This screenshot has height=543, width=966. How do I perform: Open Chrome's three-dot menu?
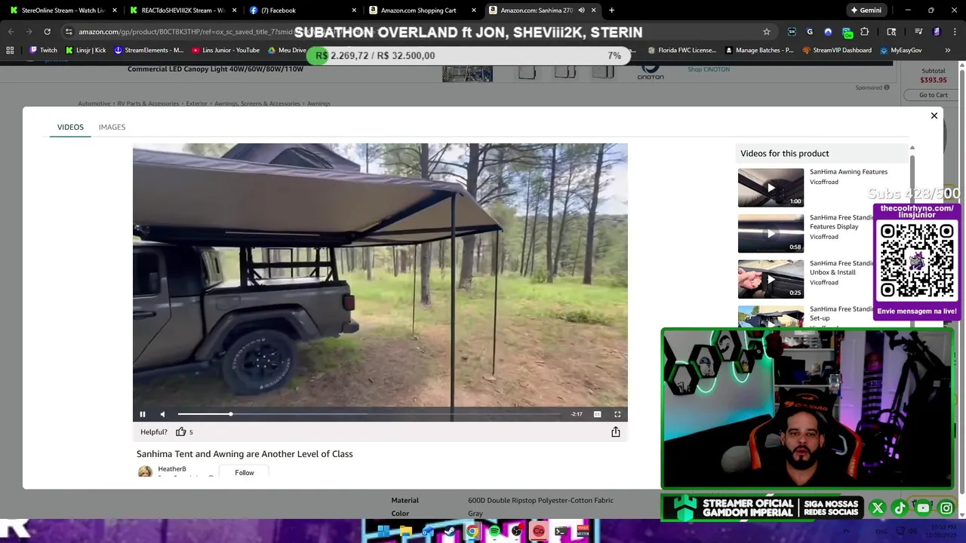coord(955,32)
